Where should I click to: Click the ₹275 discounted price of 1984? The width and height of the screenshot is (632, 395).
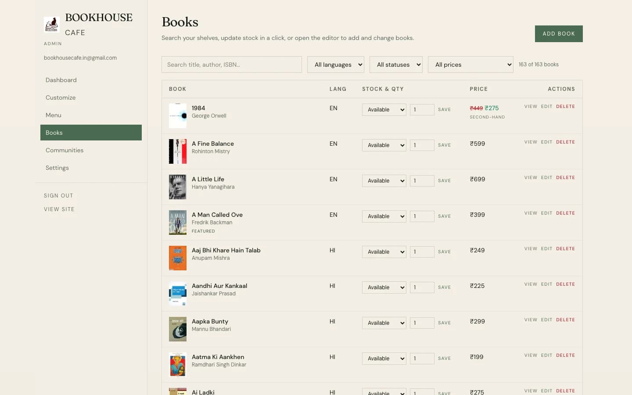[492, 108]
